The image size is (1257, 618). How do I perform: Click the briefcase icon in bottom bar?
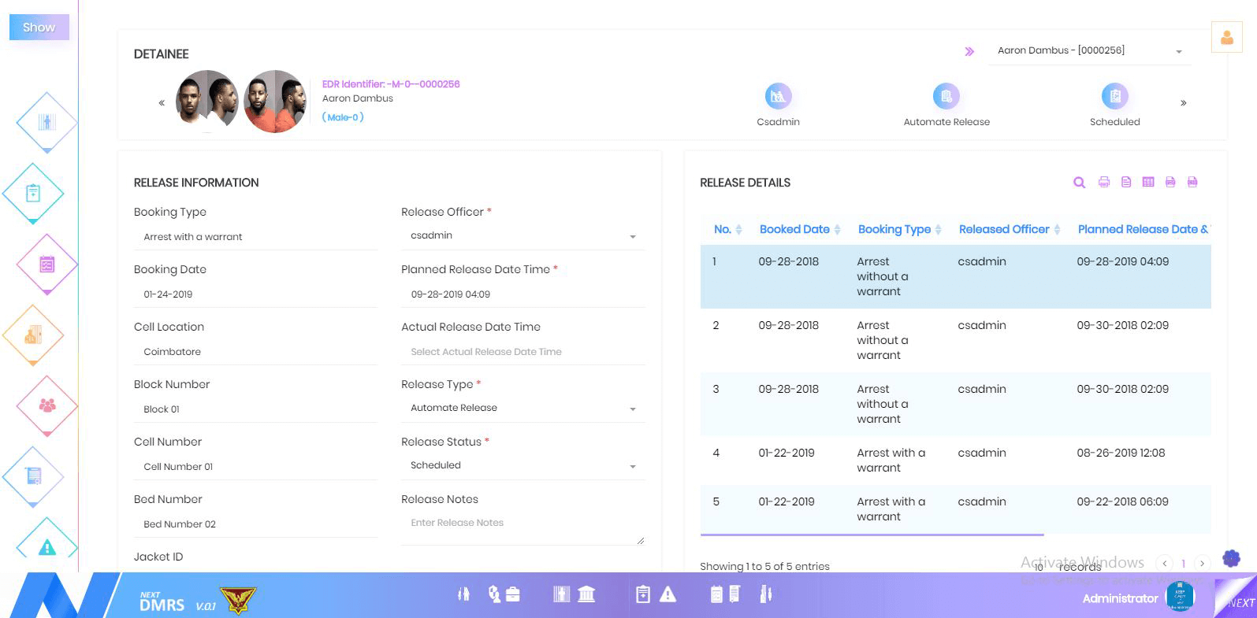(513, 594)
